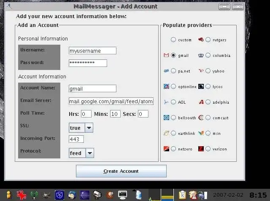The height and width of the screenshot is (201, 270).
Task: Open the red splat icon in taskbar
Action: click(x=22, y=195)
